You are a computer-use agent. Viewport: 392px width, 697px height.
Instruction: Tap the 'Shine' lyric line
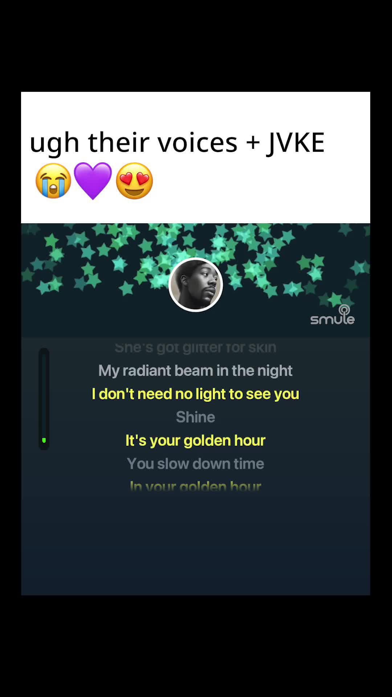[195, 417]
